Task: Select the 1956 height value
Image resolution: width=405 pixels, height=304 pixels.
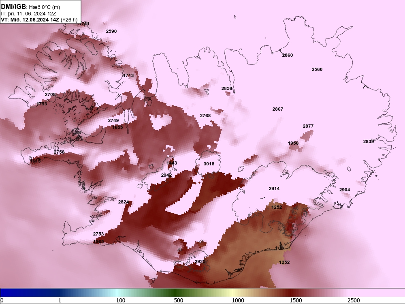Action: click(x=293, y=143)
